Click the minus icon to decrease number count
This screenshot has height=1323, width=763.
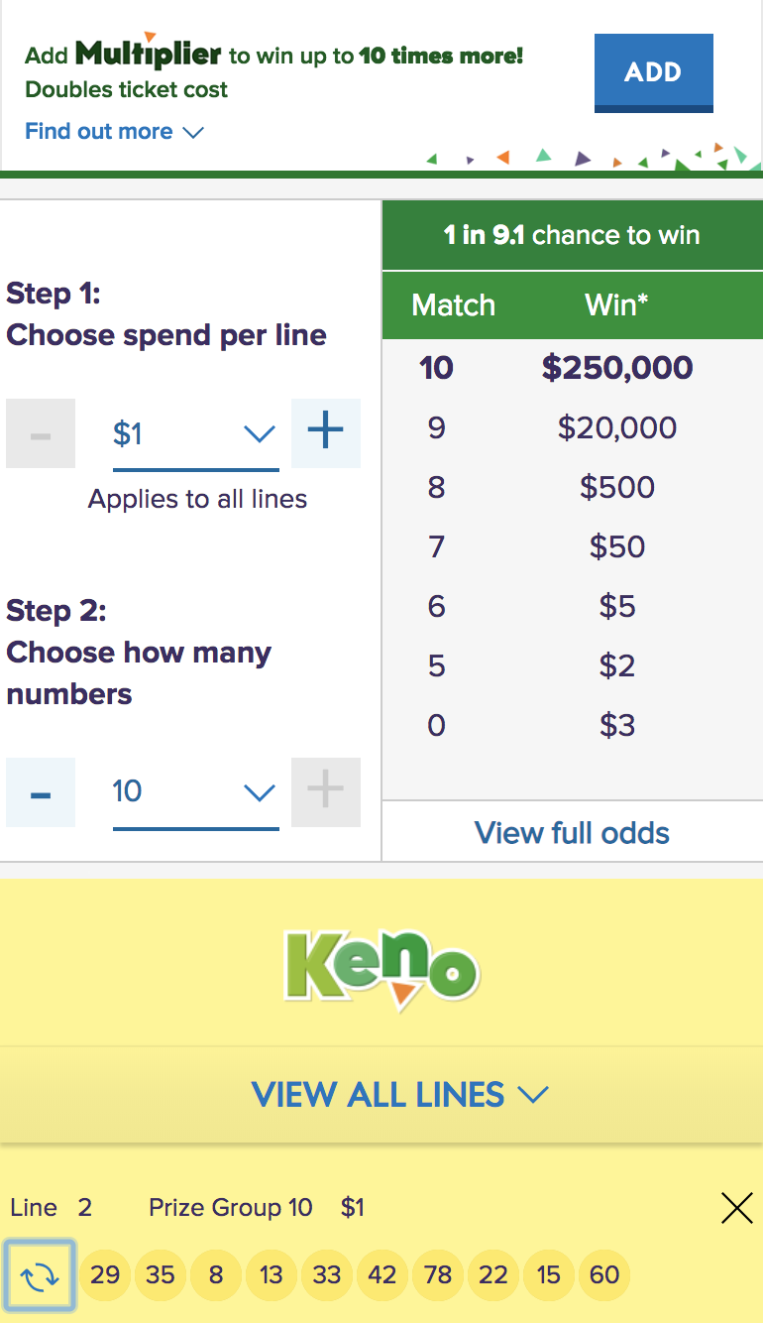[40, 792]
